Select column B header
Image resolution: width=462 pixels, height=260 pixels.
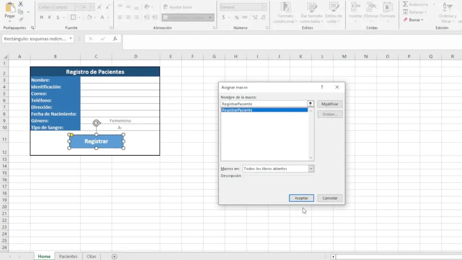pos(55,56)
